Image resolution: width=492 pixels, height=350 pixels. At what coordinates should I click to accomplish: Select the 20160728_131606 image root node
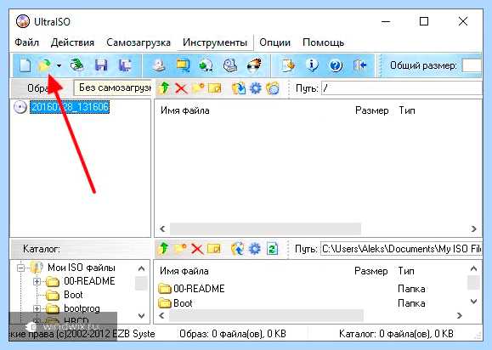70,107
